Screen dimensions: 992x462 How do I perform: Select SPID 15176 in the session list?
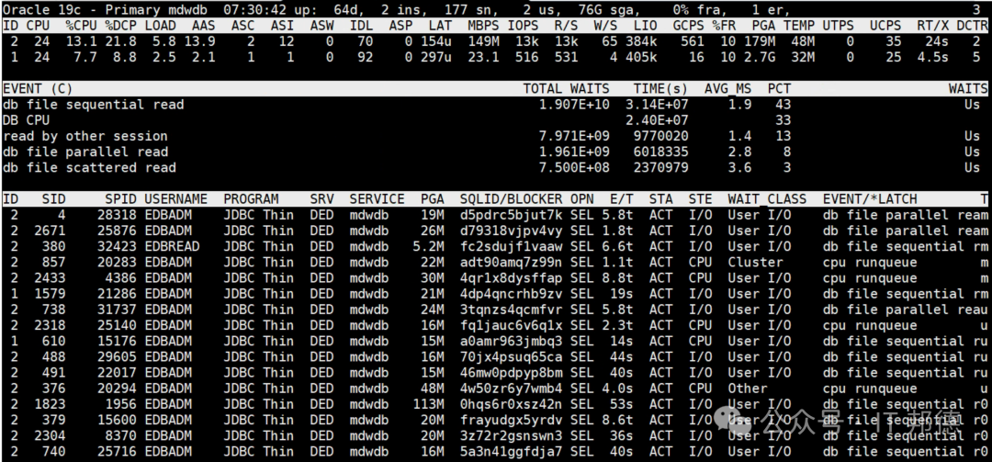pyautogui.click(x=117, y=341)
